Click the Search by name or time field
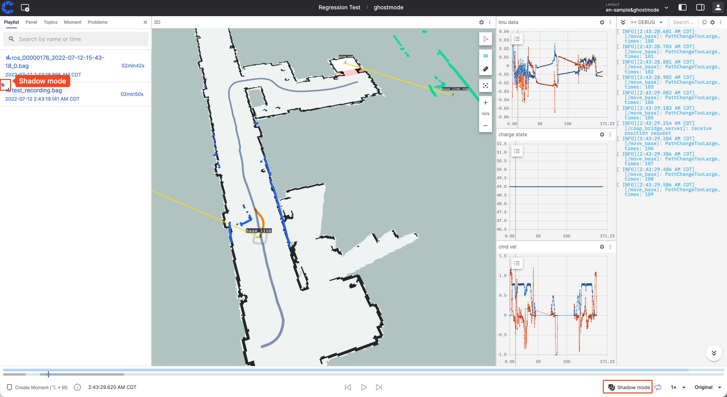Viewport: 727px width, 397px height. coord(76,39)
